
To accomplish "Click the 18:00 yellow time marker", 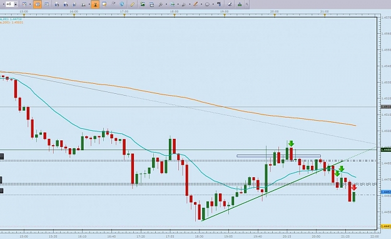I will click(175, 16).
